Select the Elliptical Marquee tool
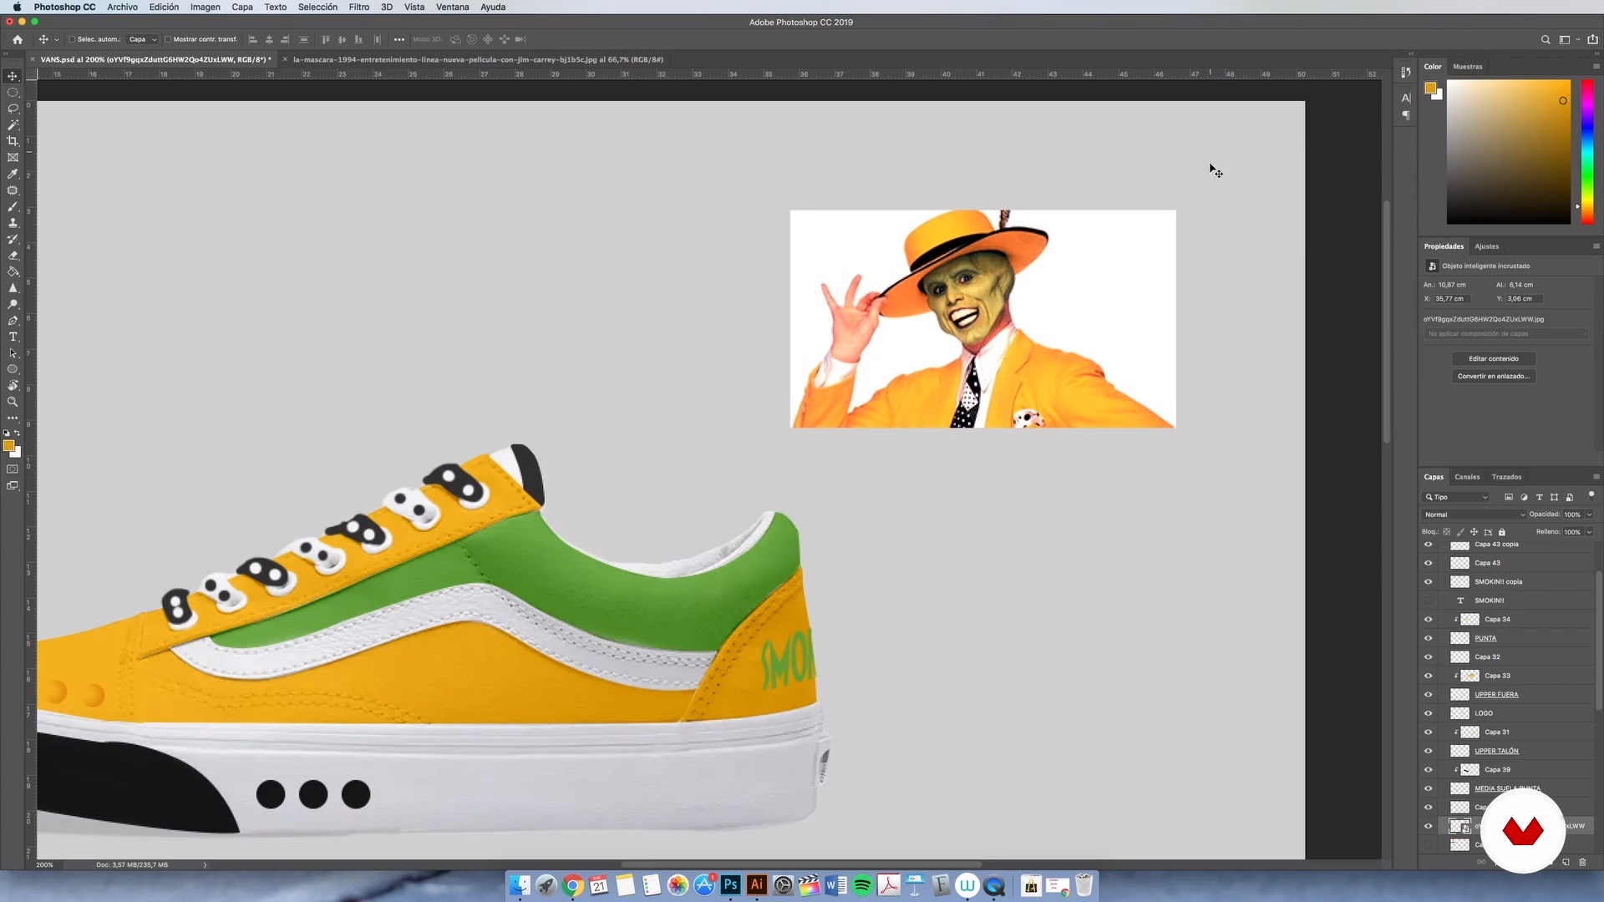The height and width of the screenshot is (902, 1604). [x=13, y=93]
